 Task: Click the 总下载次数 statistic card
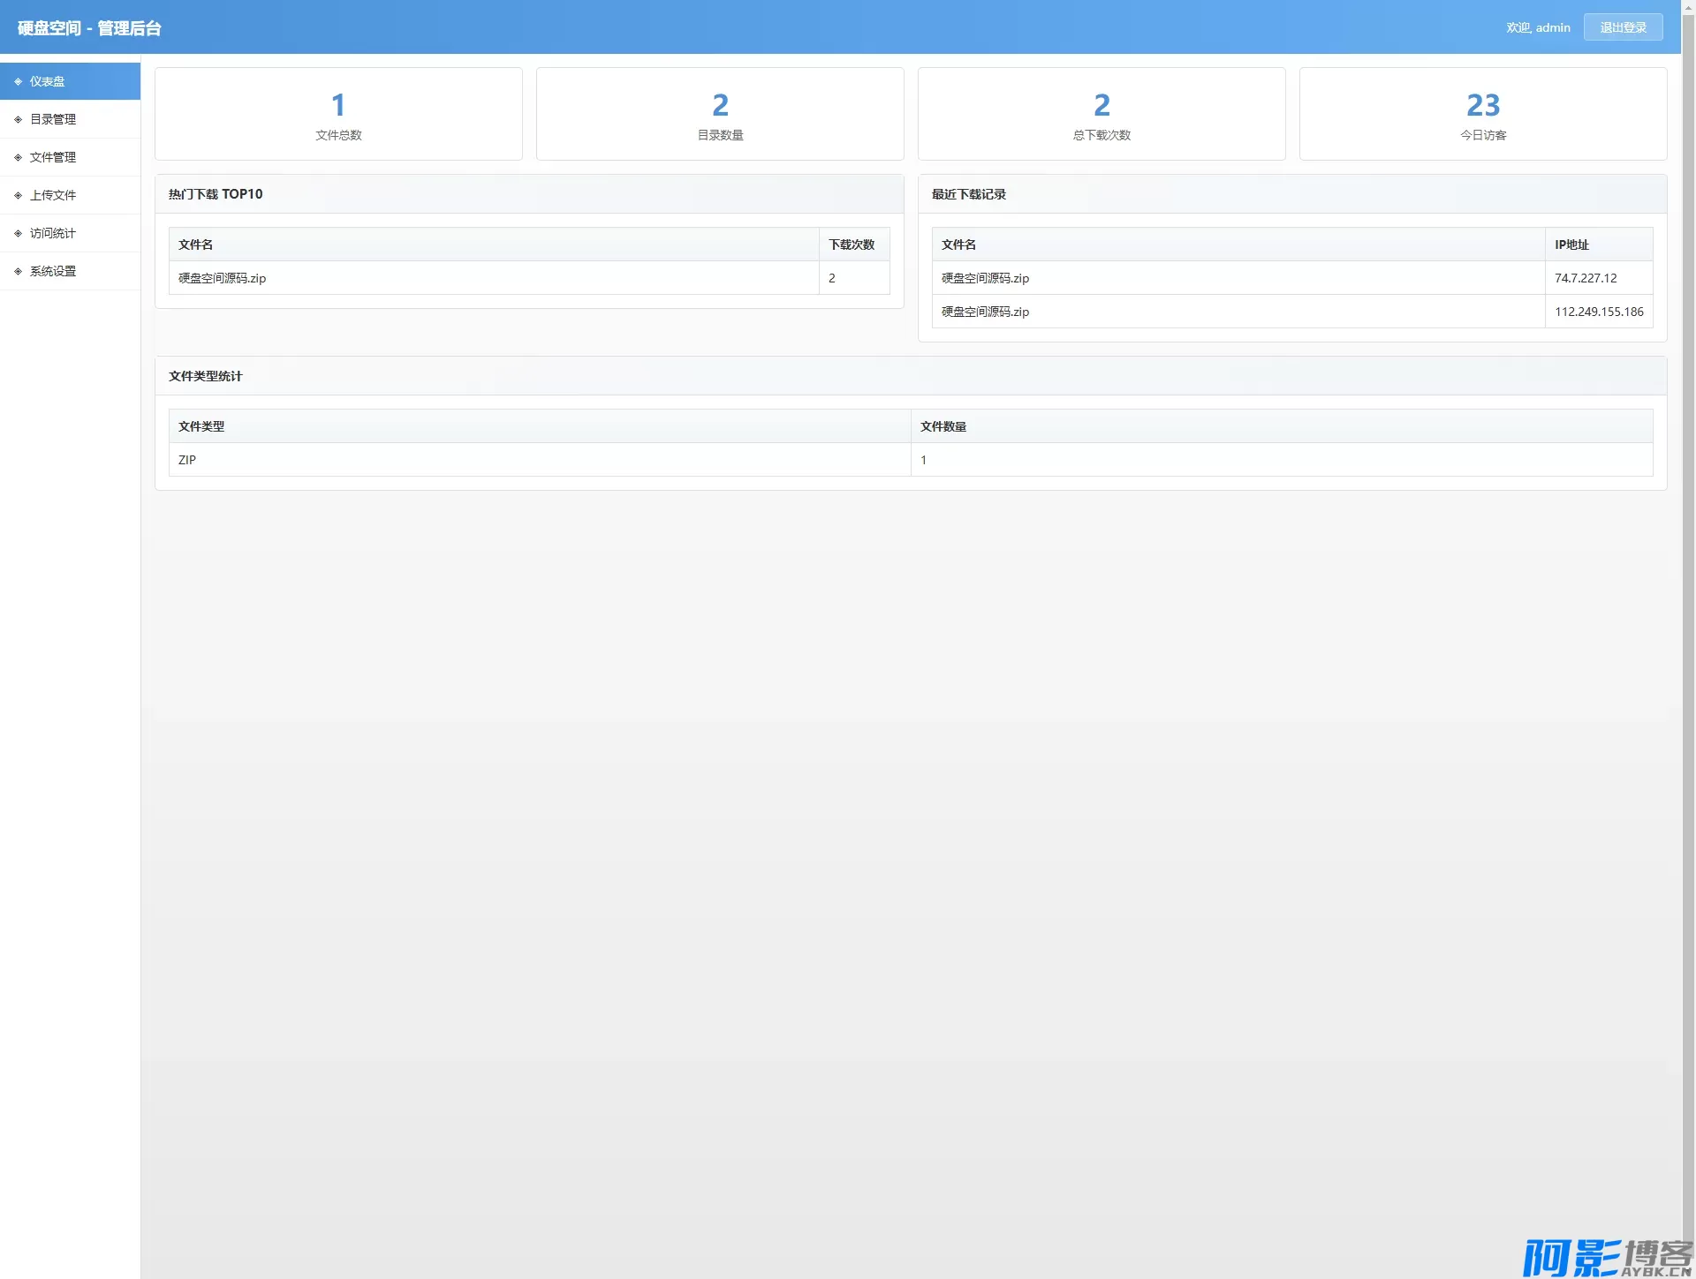pos(1102,114)
